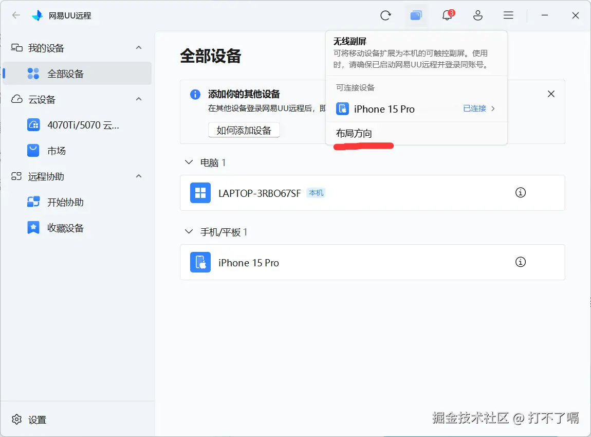Click iPhone icon in 可连接设备 popup
The height and width of the screenshot is (437, 591).
point(343,108)
